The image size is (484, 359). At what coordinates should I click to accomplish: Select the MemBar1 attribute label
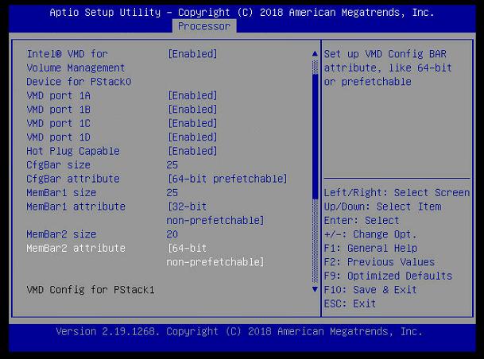point(76,207)
